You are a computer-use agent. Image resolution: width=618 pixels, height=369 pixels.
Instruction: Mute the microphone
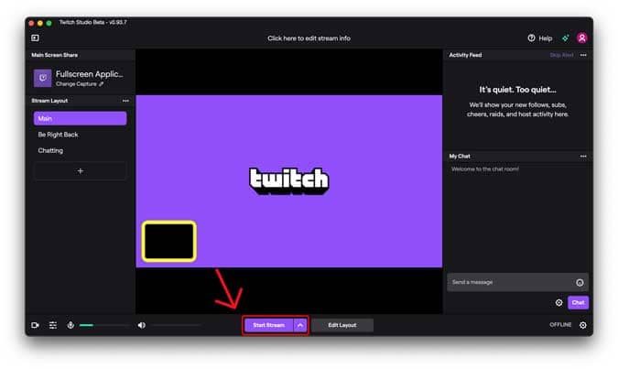click(x=70, y=325)
